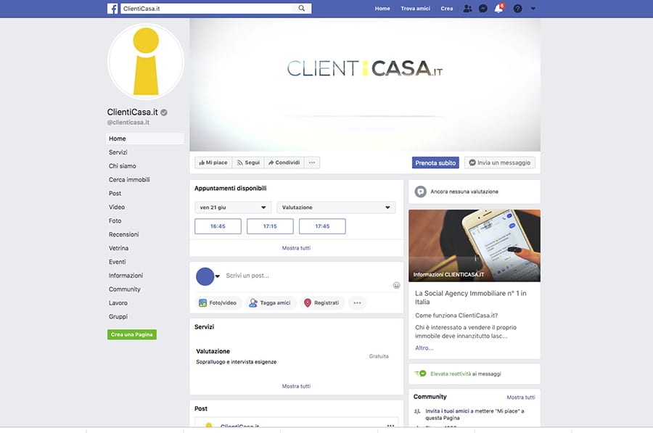The image size is (653, 433).
Task: Click the ClientiCasa.it cover image
Action: [365, 85]
